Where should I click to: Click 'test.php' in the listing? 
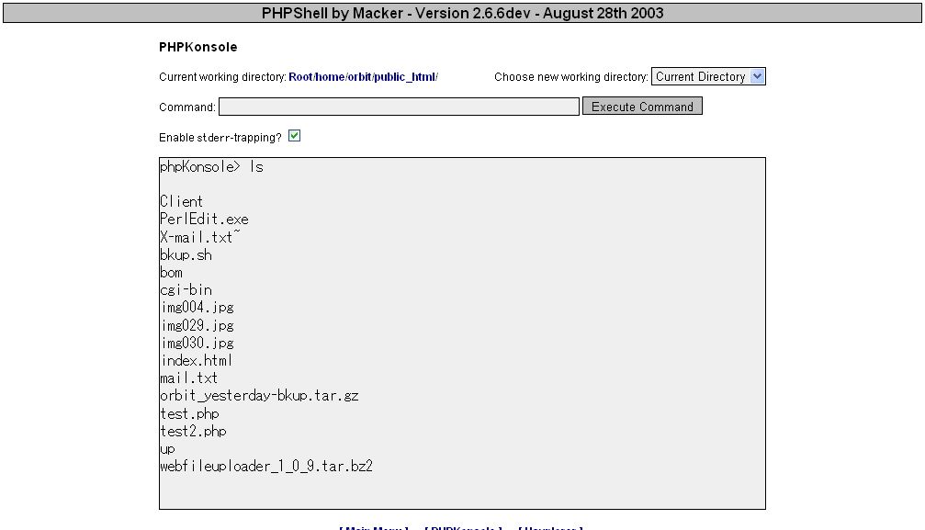[x=189, y=413]
